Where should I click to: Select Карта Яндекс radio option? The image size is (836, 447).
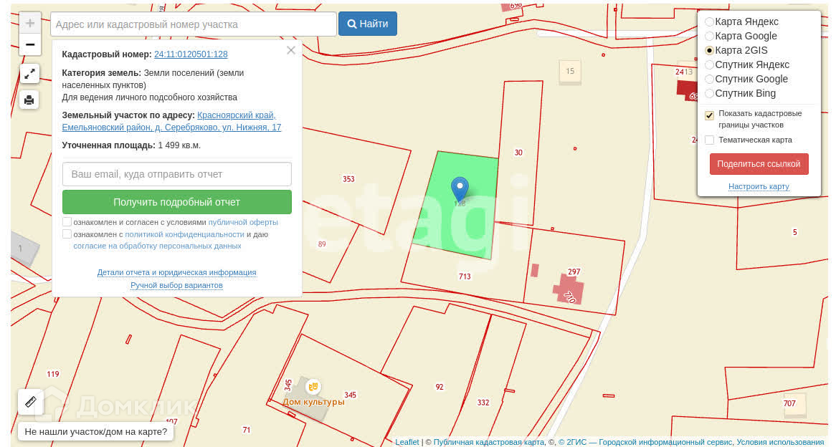tap(710, 21)
